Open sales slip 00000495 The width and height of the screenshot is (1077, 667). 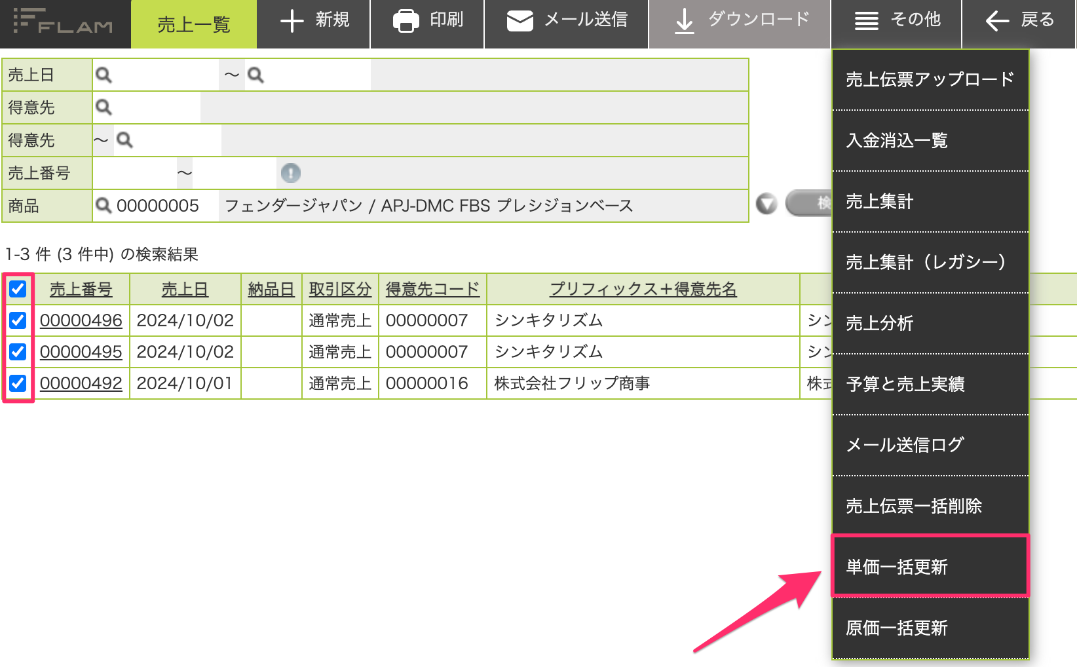pyautogui.click(x=81, y=352)
